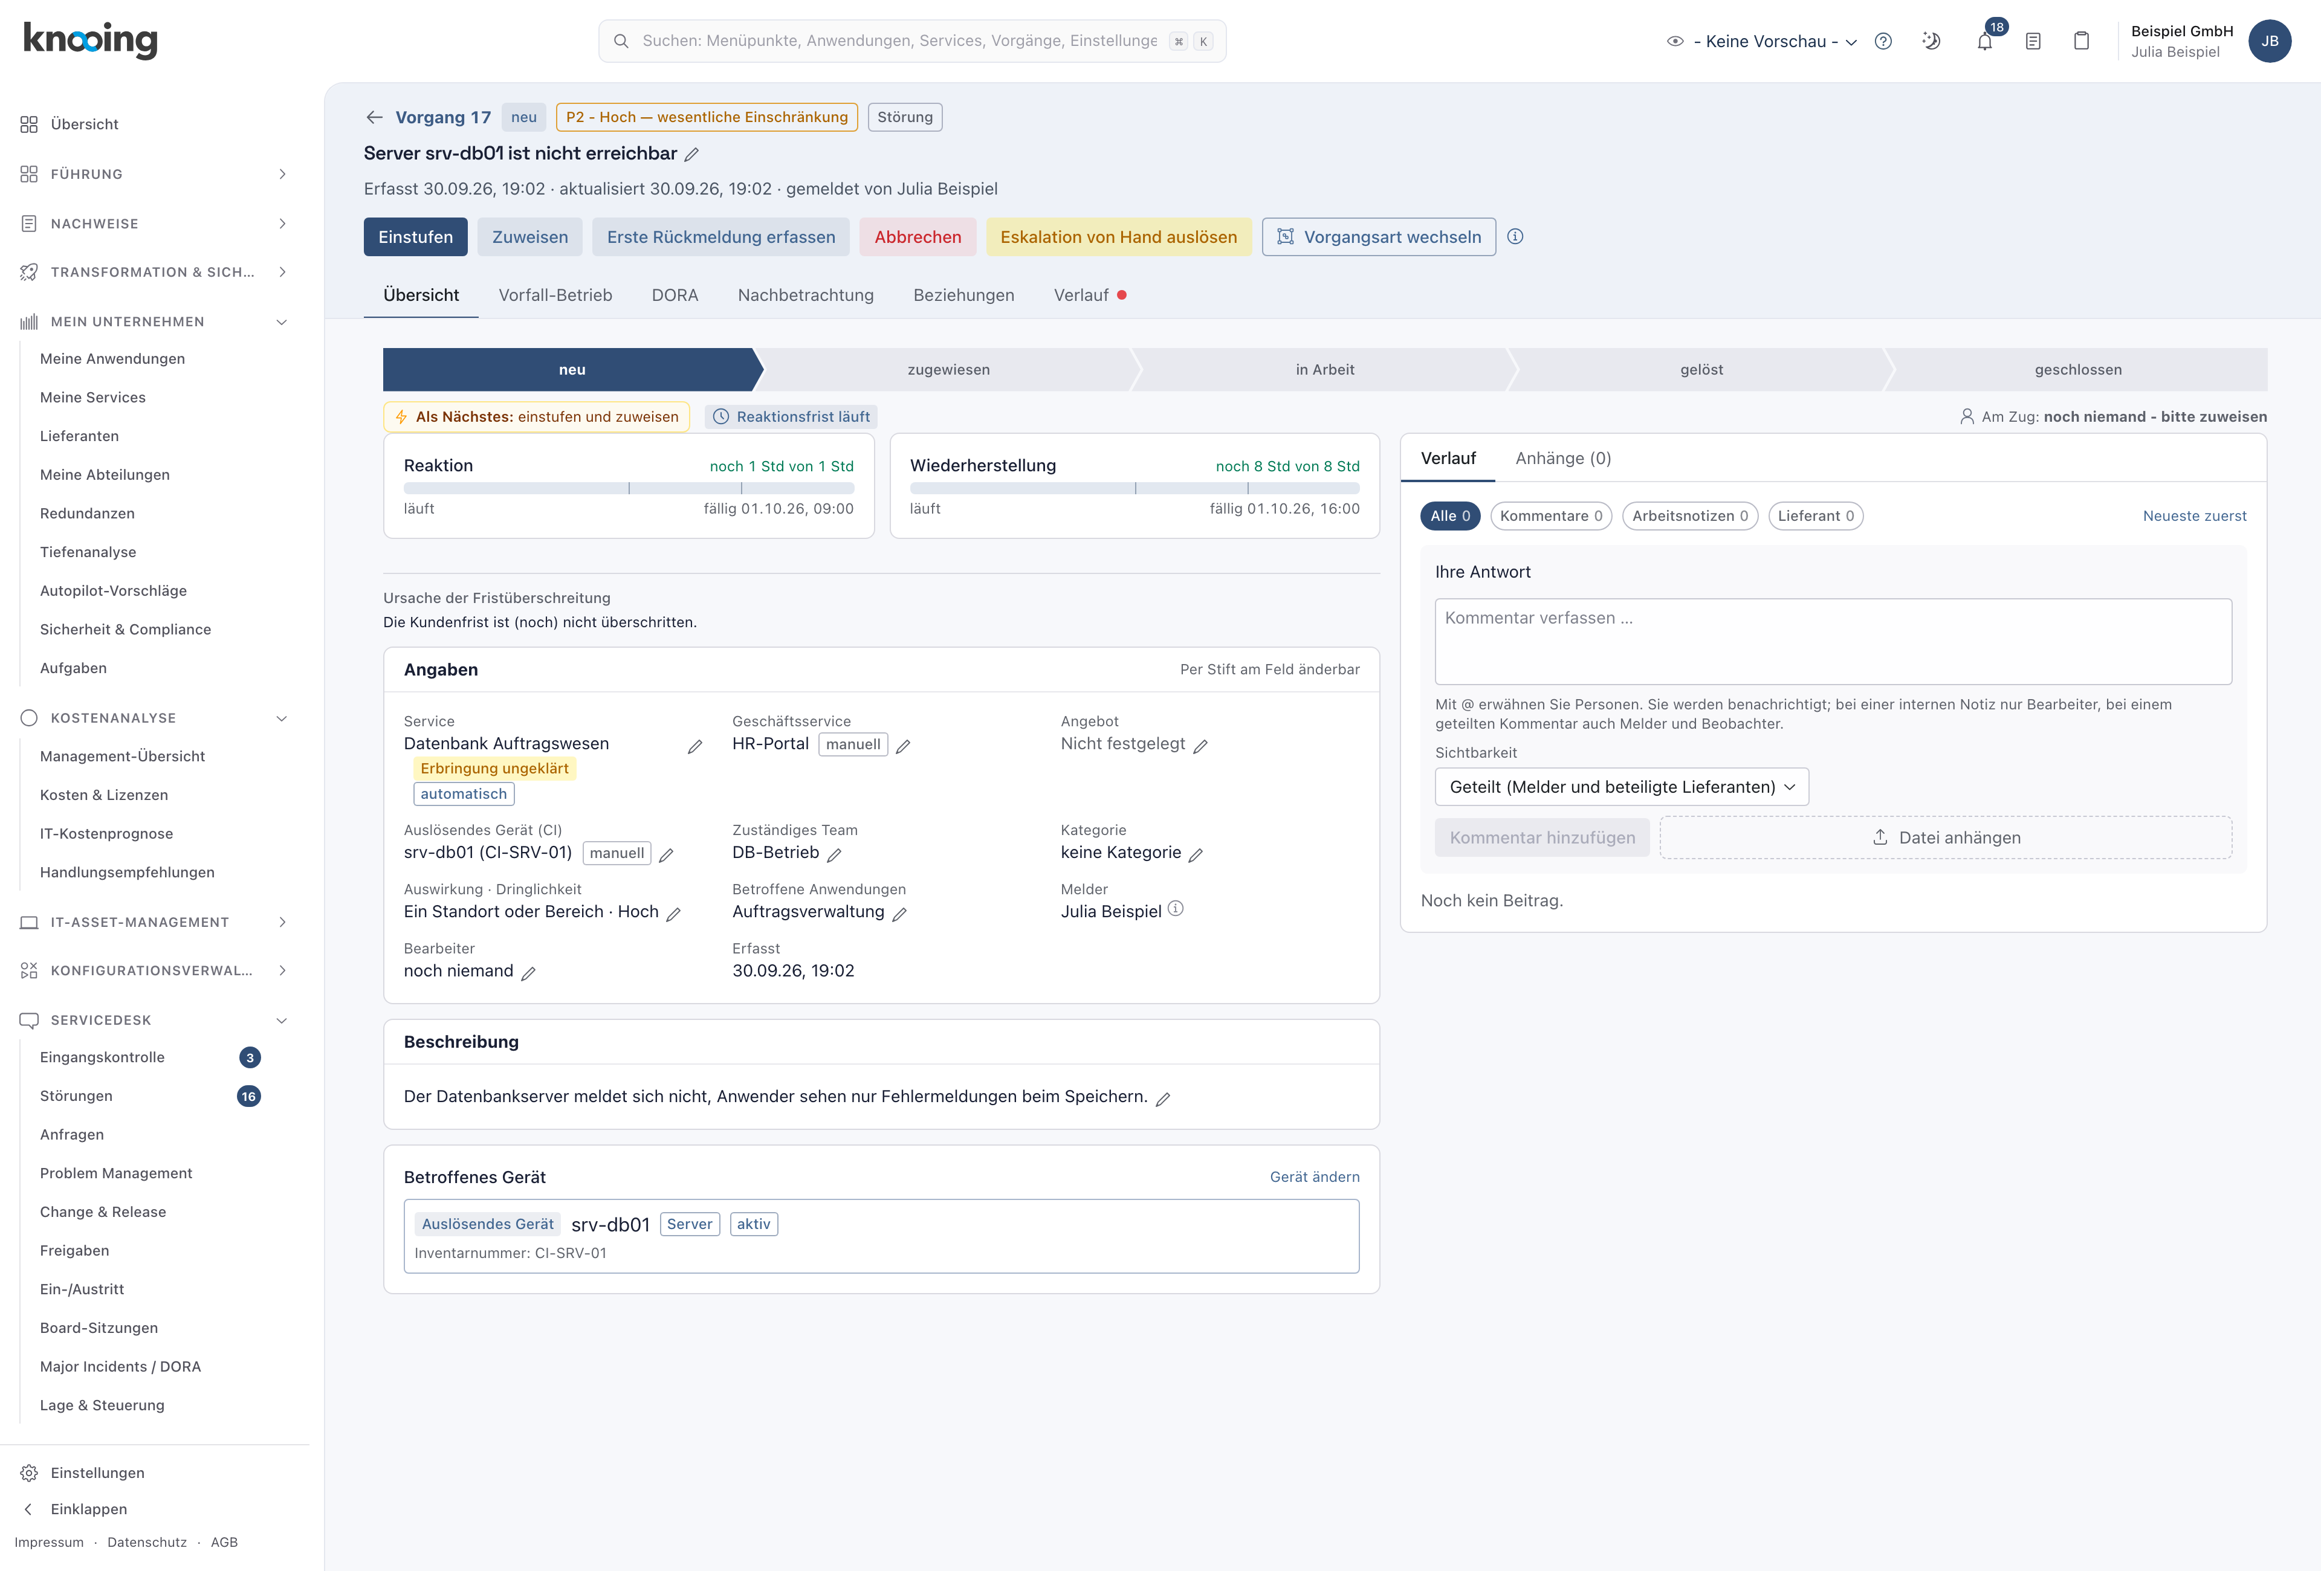Select the Arbeitsnotizen filter chip

1689,516
